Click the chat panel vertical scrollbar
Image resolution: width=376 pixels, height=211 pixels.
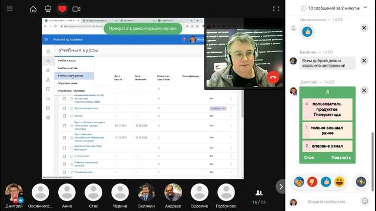[372, 162]
